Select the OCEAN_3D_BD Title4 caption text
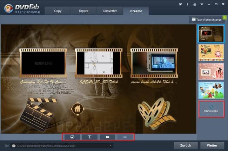228x151 pixels. pos(99,82)
